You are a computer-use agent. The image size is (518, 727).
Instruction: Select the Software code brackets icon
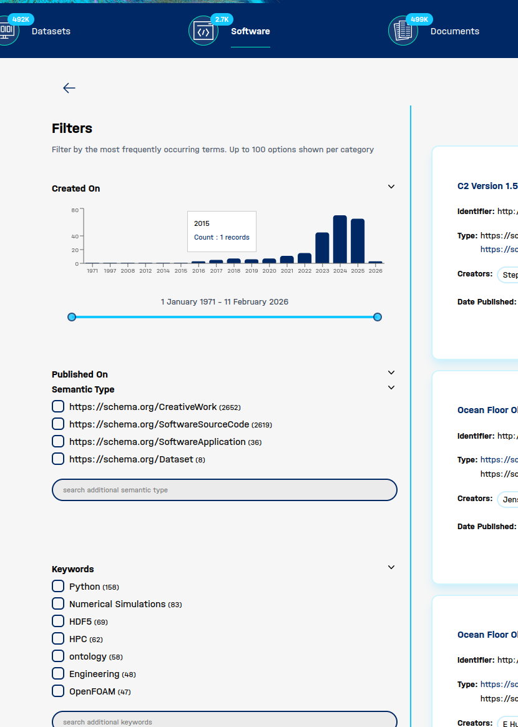203,30
